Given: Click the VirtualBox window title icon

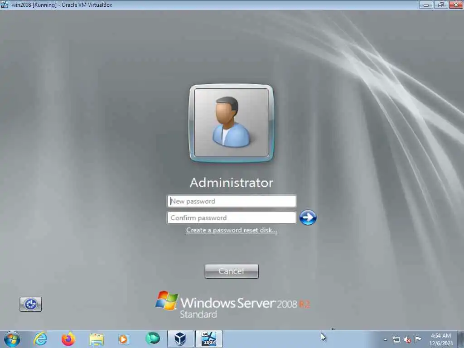Looking at the screenshot, I should click(4, 5).
